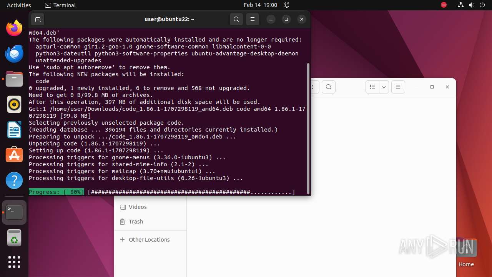Click the volume icon in top bar
This screenshot has height=277, width=492.
pyautogui.click(x=471, y=5)
